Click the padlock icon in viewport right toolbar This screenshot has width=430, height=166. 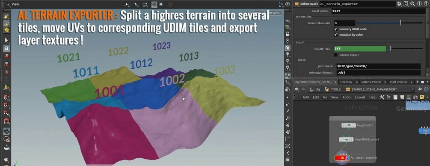click(x=288, y=34)
